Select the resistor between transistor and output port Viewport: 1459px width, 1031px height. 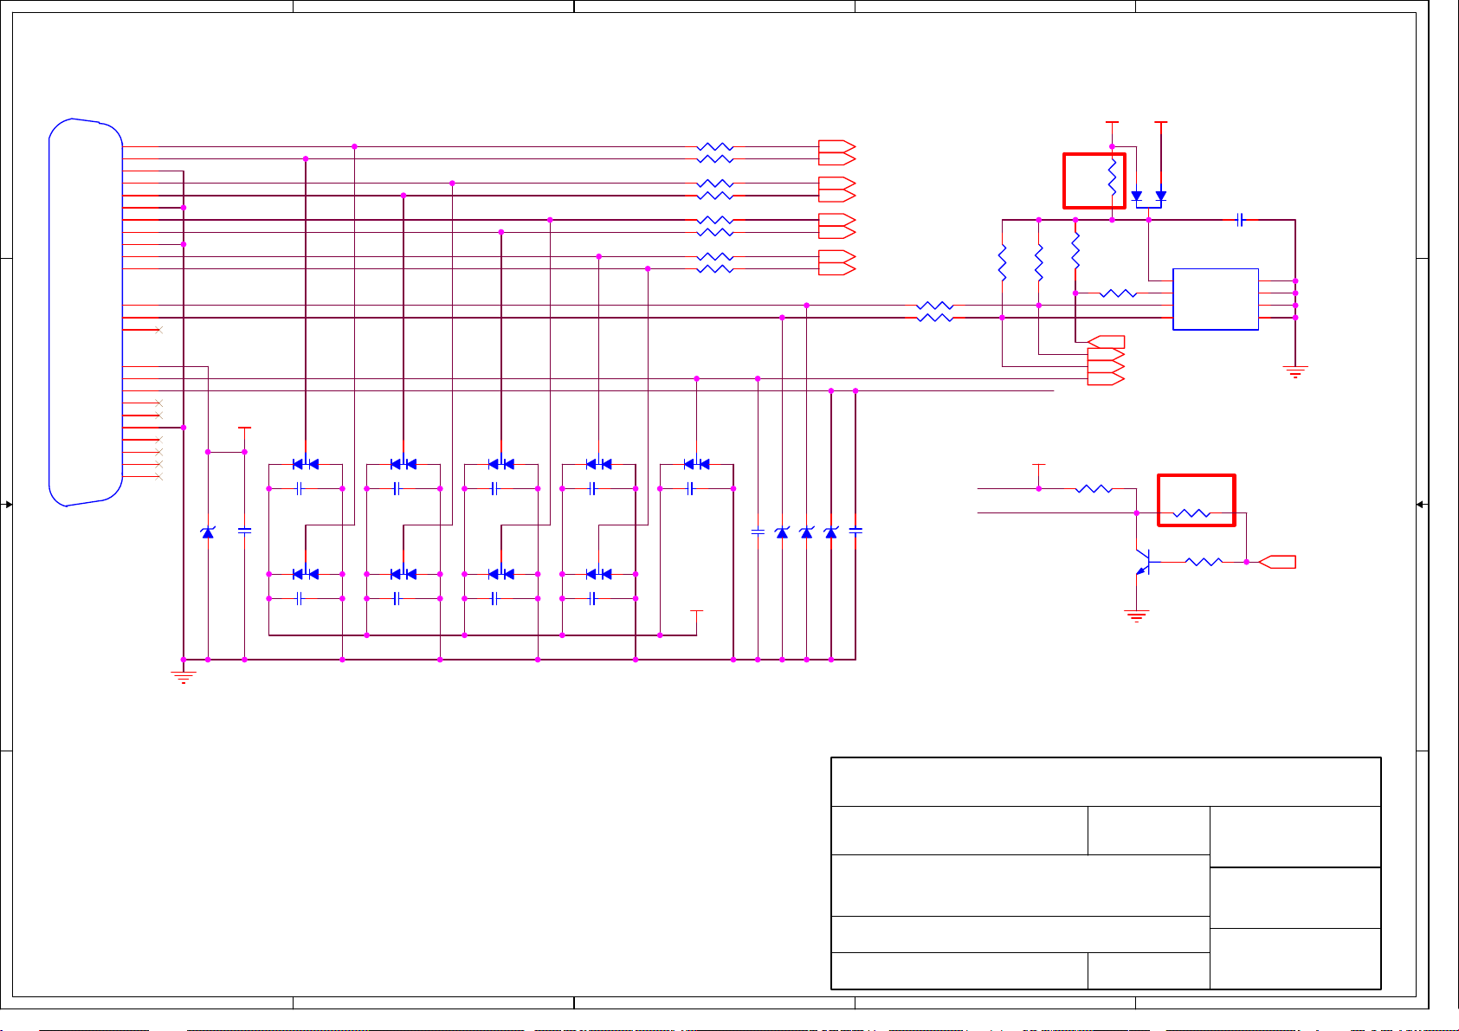1203,562
